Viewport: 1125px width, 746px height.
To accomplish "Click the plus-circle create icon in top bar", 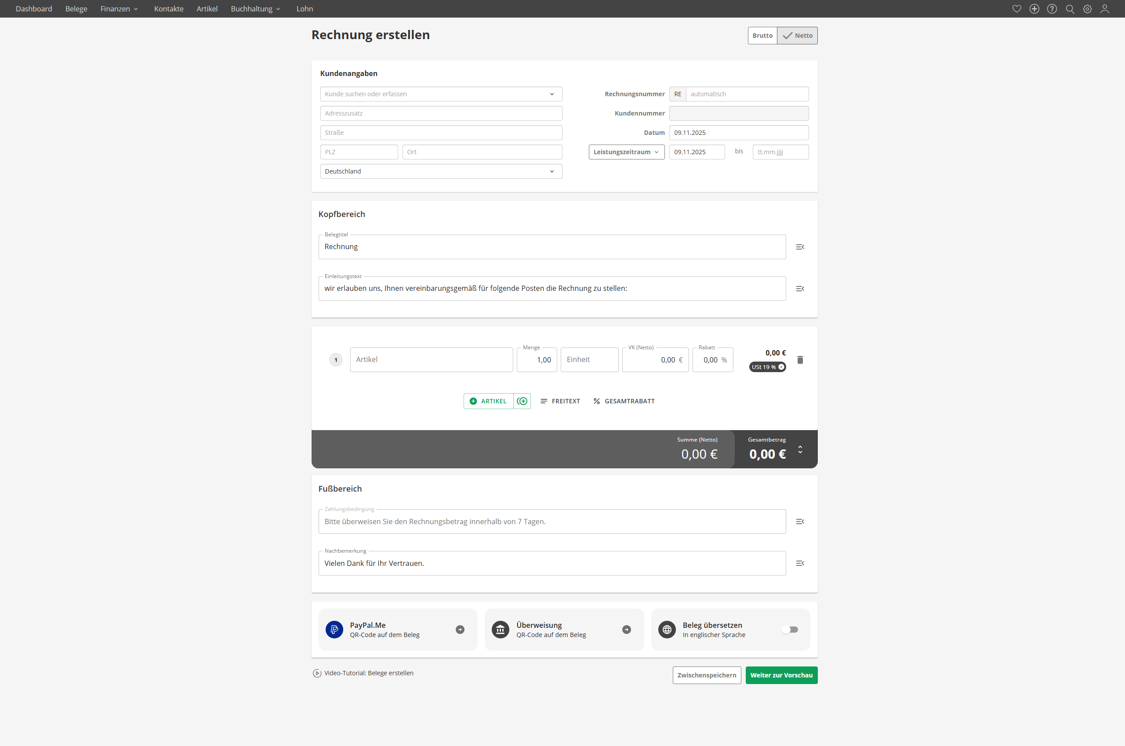I will click(x=1034, y=8).
